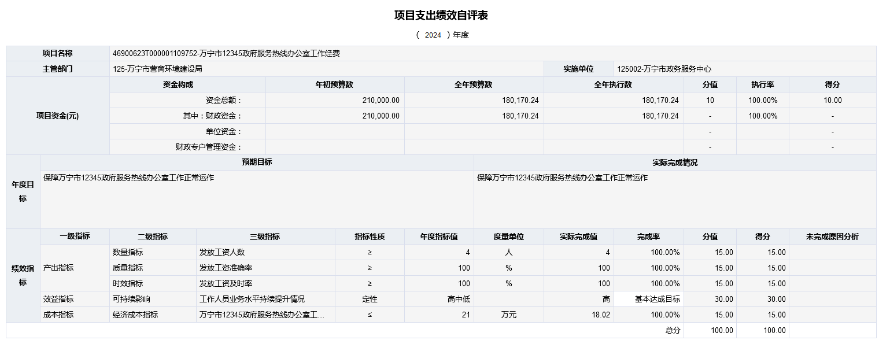The image size is (879, 340).
Task: Click the empty 财政专户管理资金 全年预算数 cell
Action: [474, 147]
